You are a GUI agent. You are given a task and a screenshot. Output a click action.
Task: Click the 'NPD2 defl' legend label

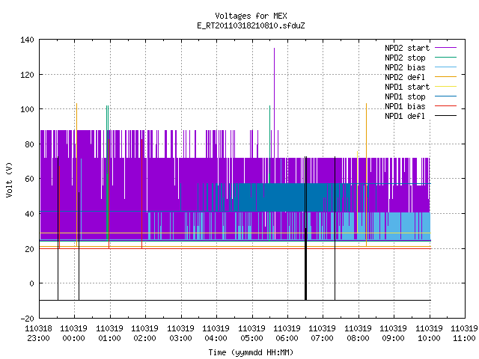(x=405, y=77)
